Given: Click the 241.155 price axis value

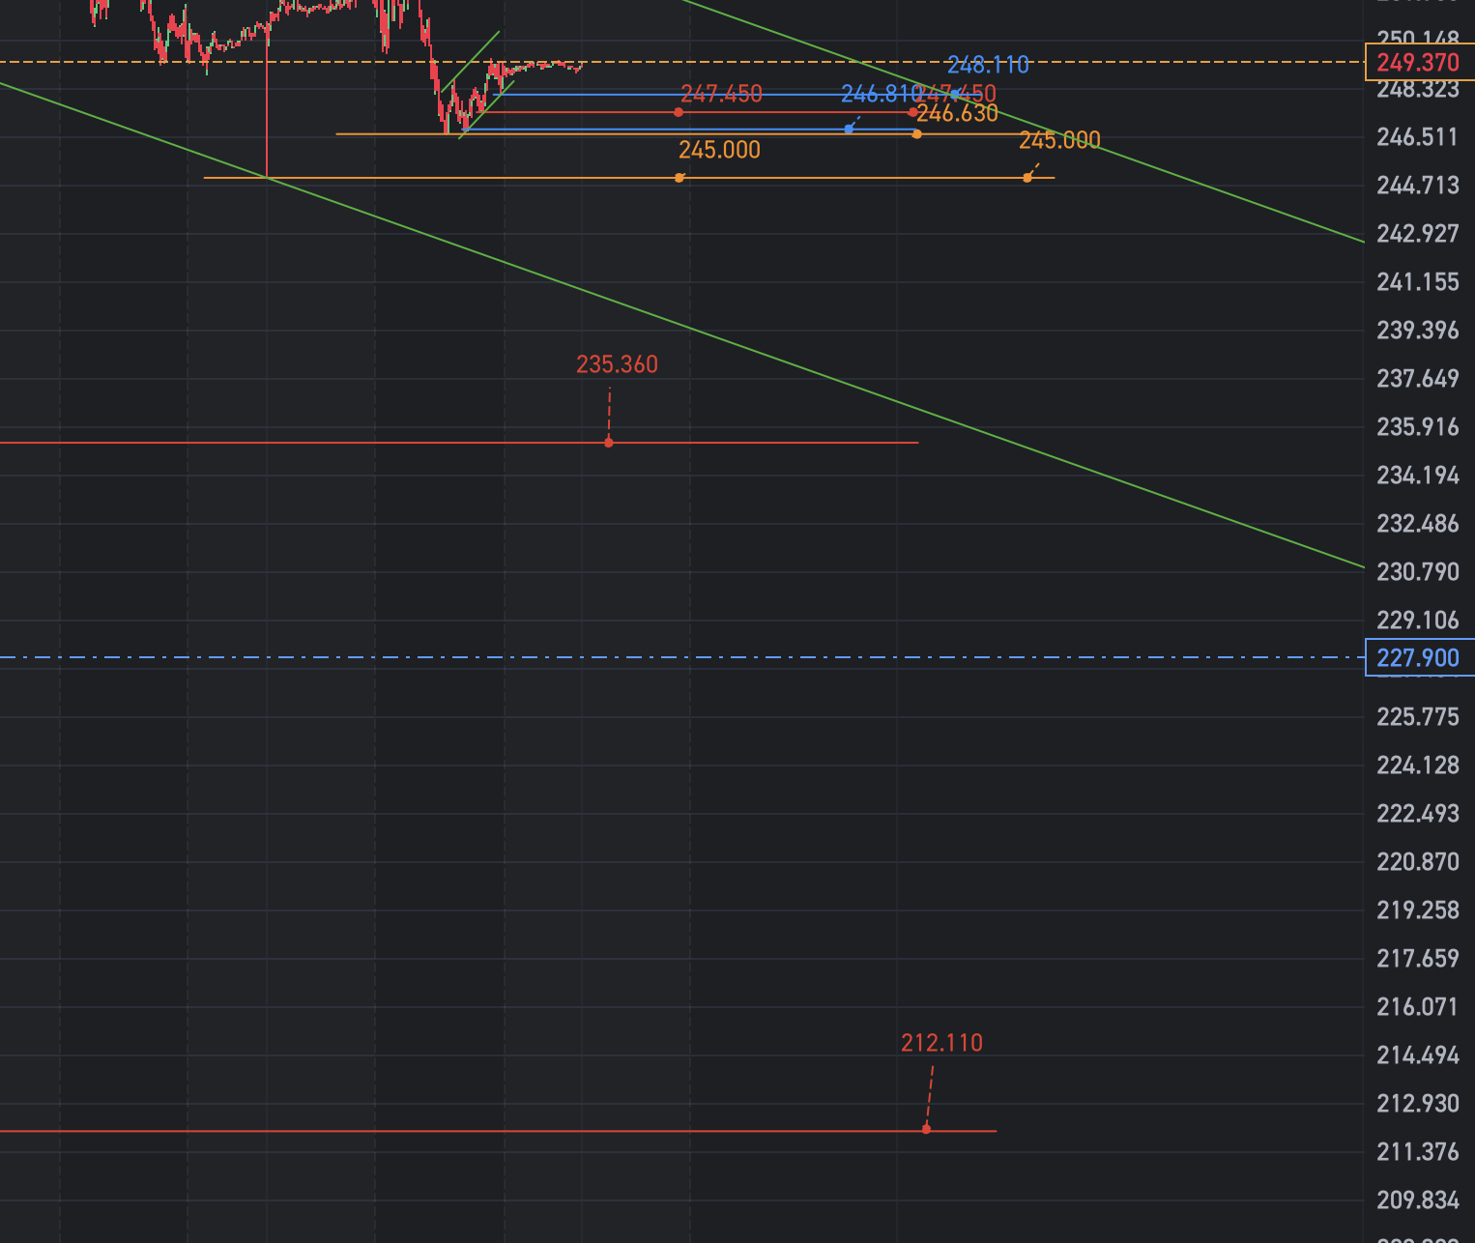Looking at the screenshot, I should click(x=1418, y=282).
